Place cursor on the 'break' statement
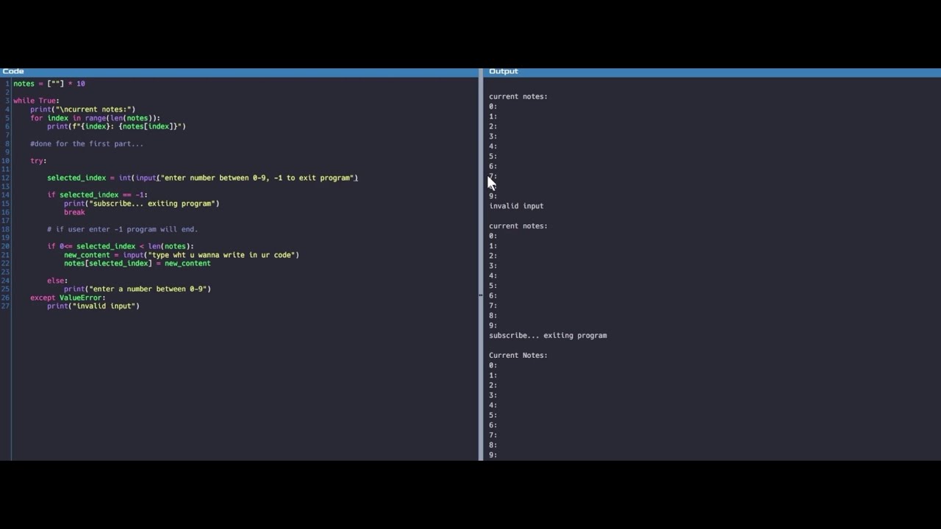Viewport: 941px width, 529px height. 74,212
